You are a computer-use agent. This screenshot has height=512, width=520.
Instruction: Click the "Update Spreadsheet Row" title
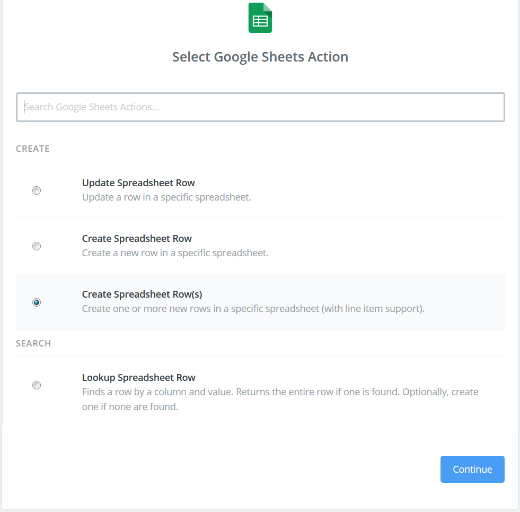coord(138,183)
